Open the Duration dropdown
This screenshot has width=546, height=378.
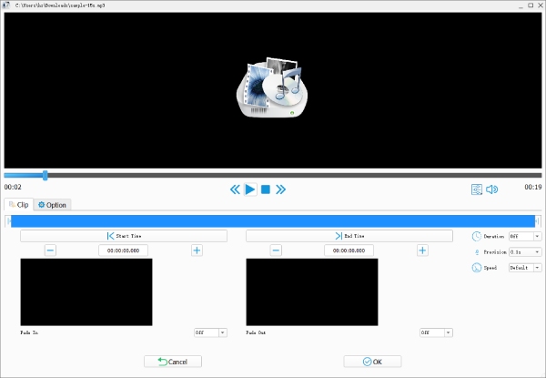(525, 236)
